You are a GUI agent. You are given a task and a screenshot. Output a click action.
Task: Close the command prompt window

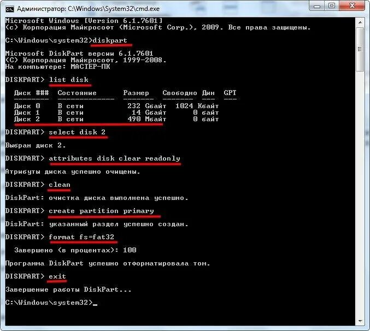pyautogui.click(x=353, y=5)
